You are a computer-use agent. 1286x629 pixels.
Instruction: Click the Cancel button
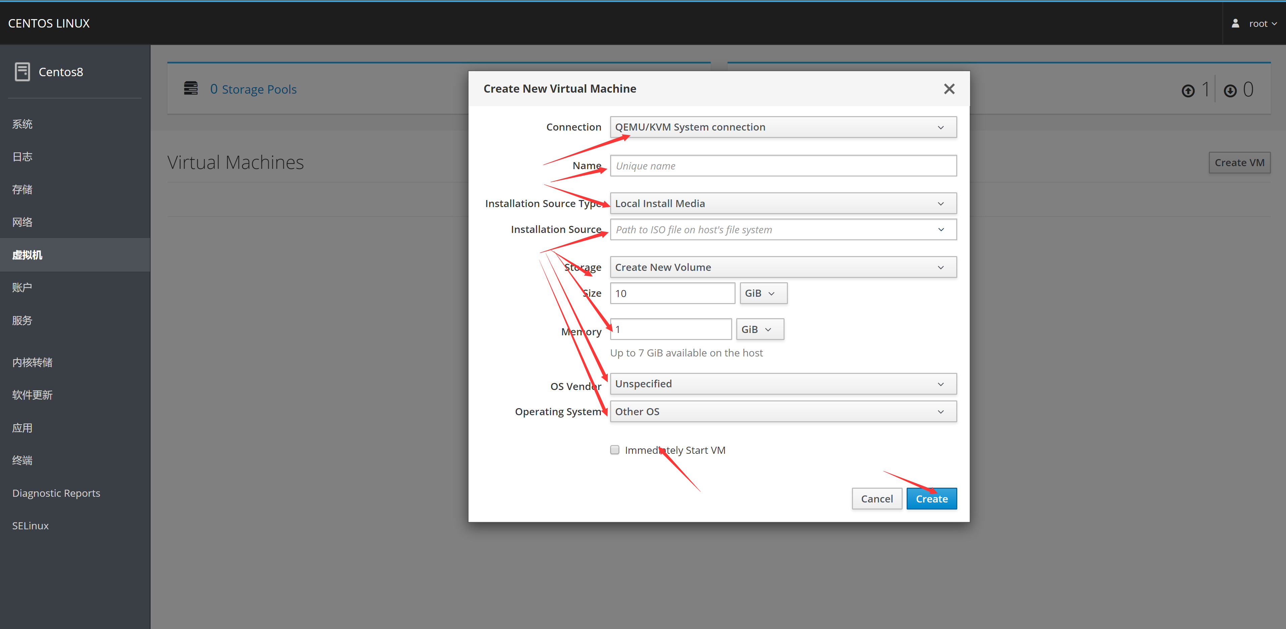click(x=877, y=499)
